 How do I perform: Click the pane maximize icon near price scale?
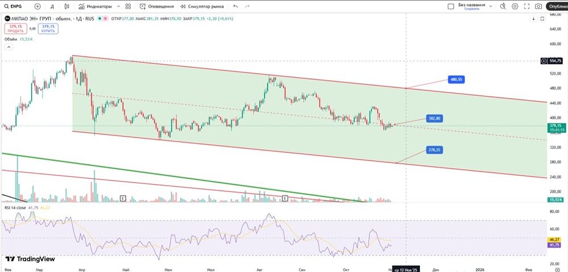click(x=542, y=19)
